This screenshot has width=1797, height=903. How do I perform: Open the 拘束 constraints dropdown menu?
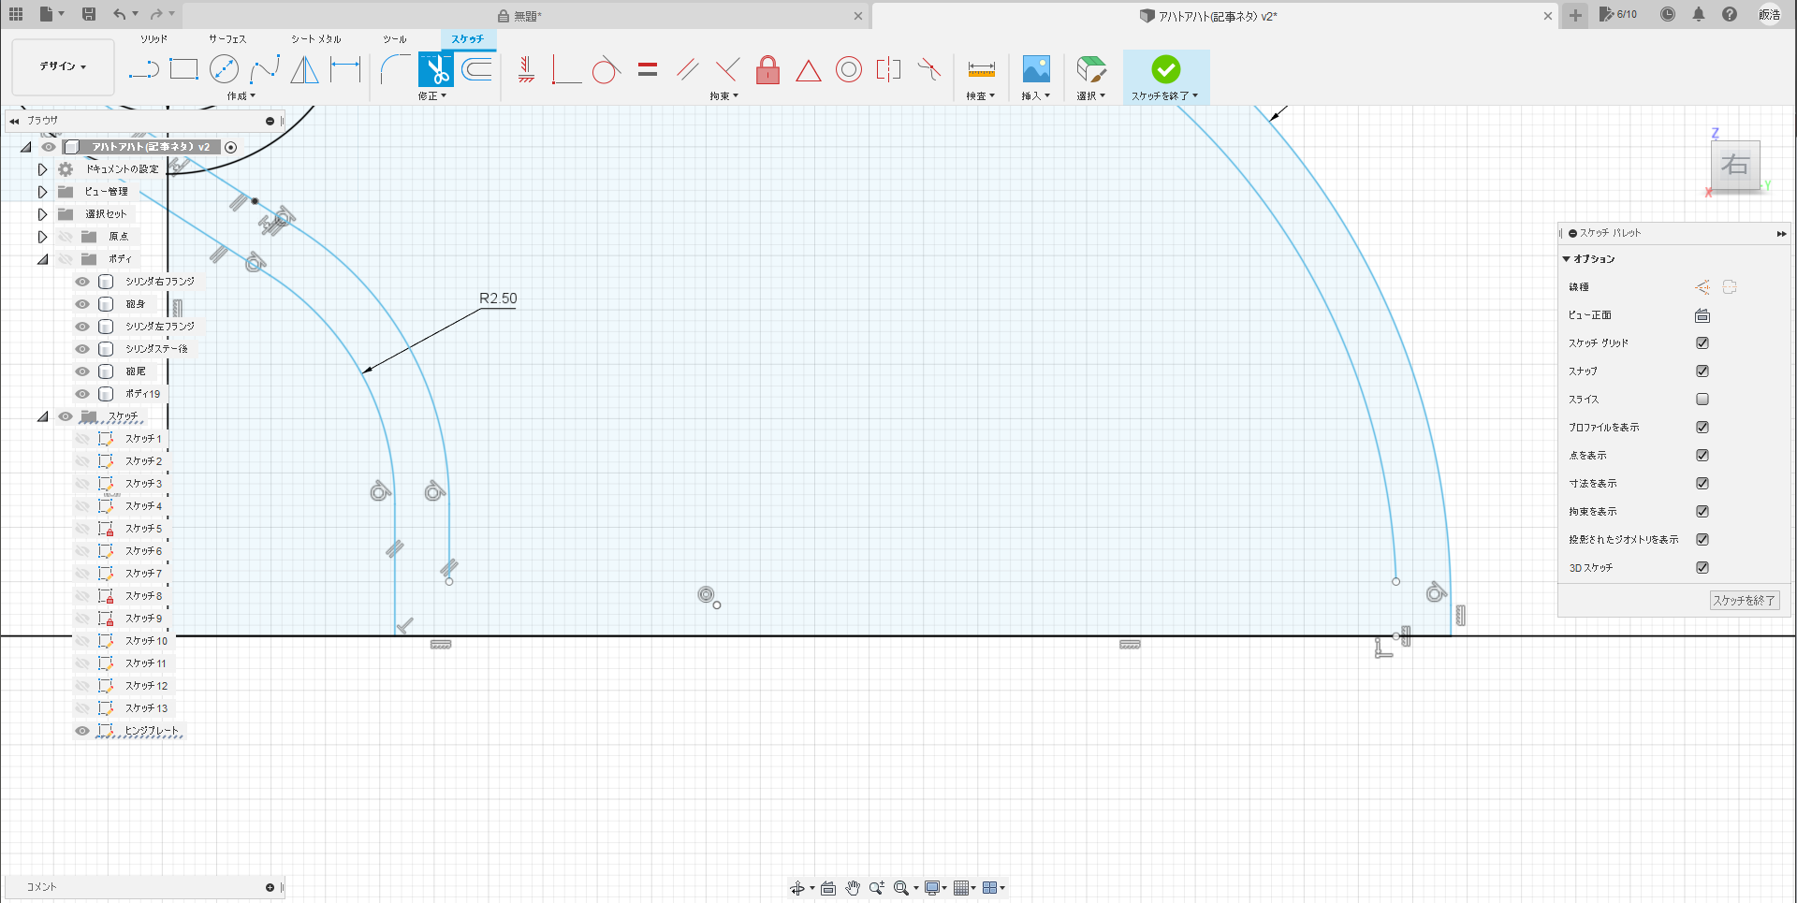[x=723, y=96]
